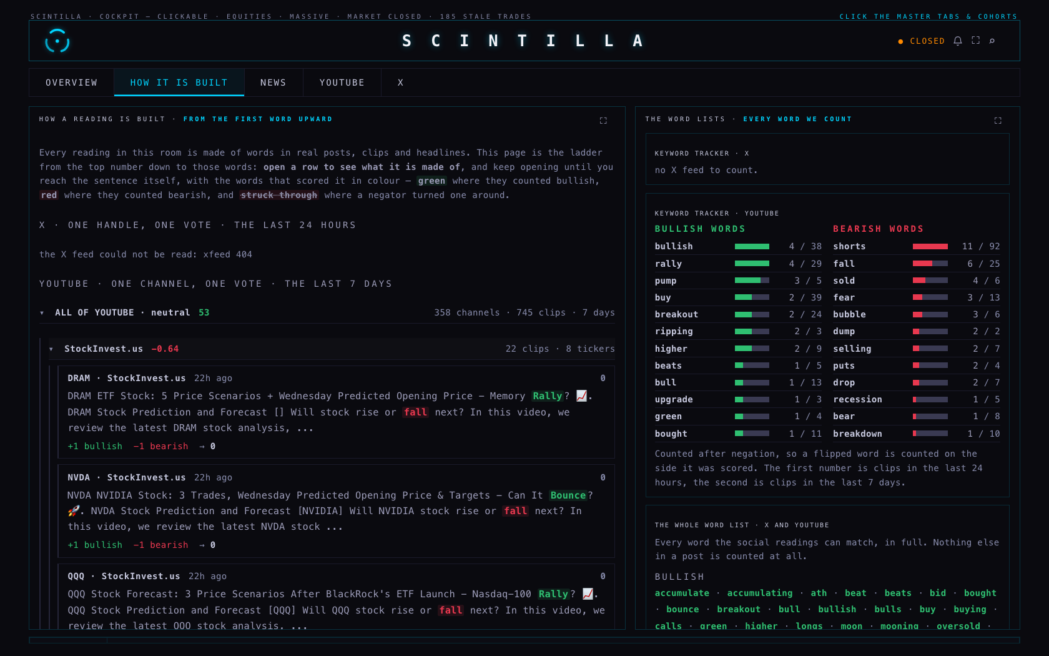Viewport: 1049px width, 656px height.
Task: Open the DRAM StockInvest.us clip card
Action: pyautogui.click(x=336, y=412)
